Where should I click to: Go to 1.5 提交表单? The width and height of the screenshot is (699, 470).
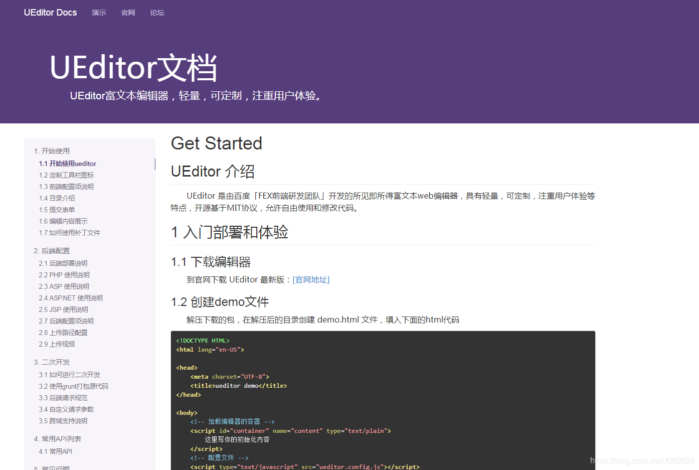coord(57,210)
